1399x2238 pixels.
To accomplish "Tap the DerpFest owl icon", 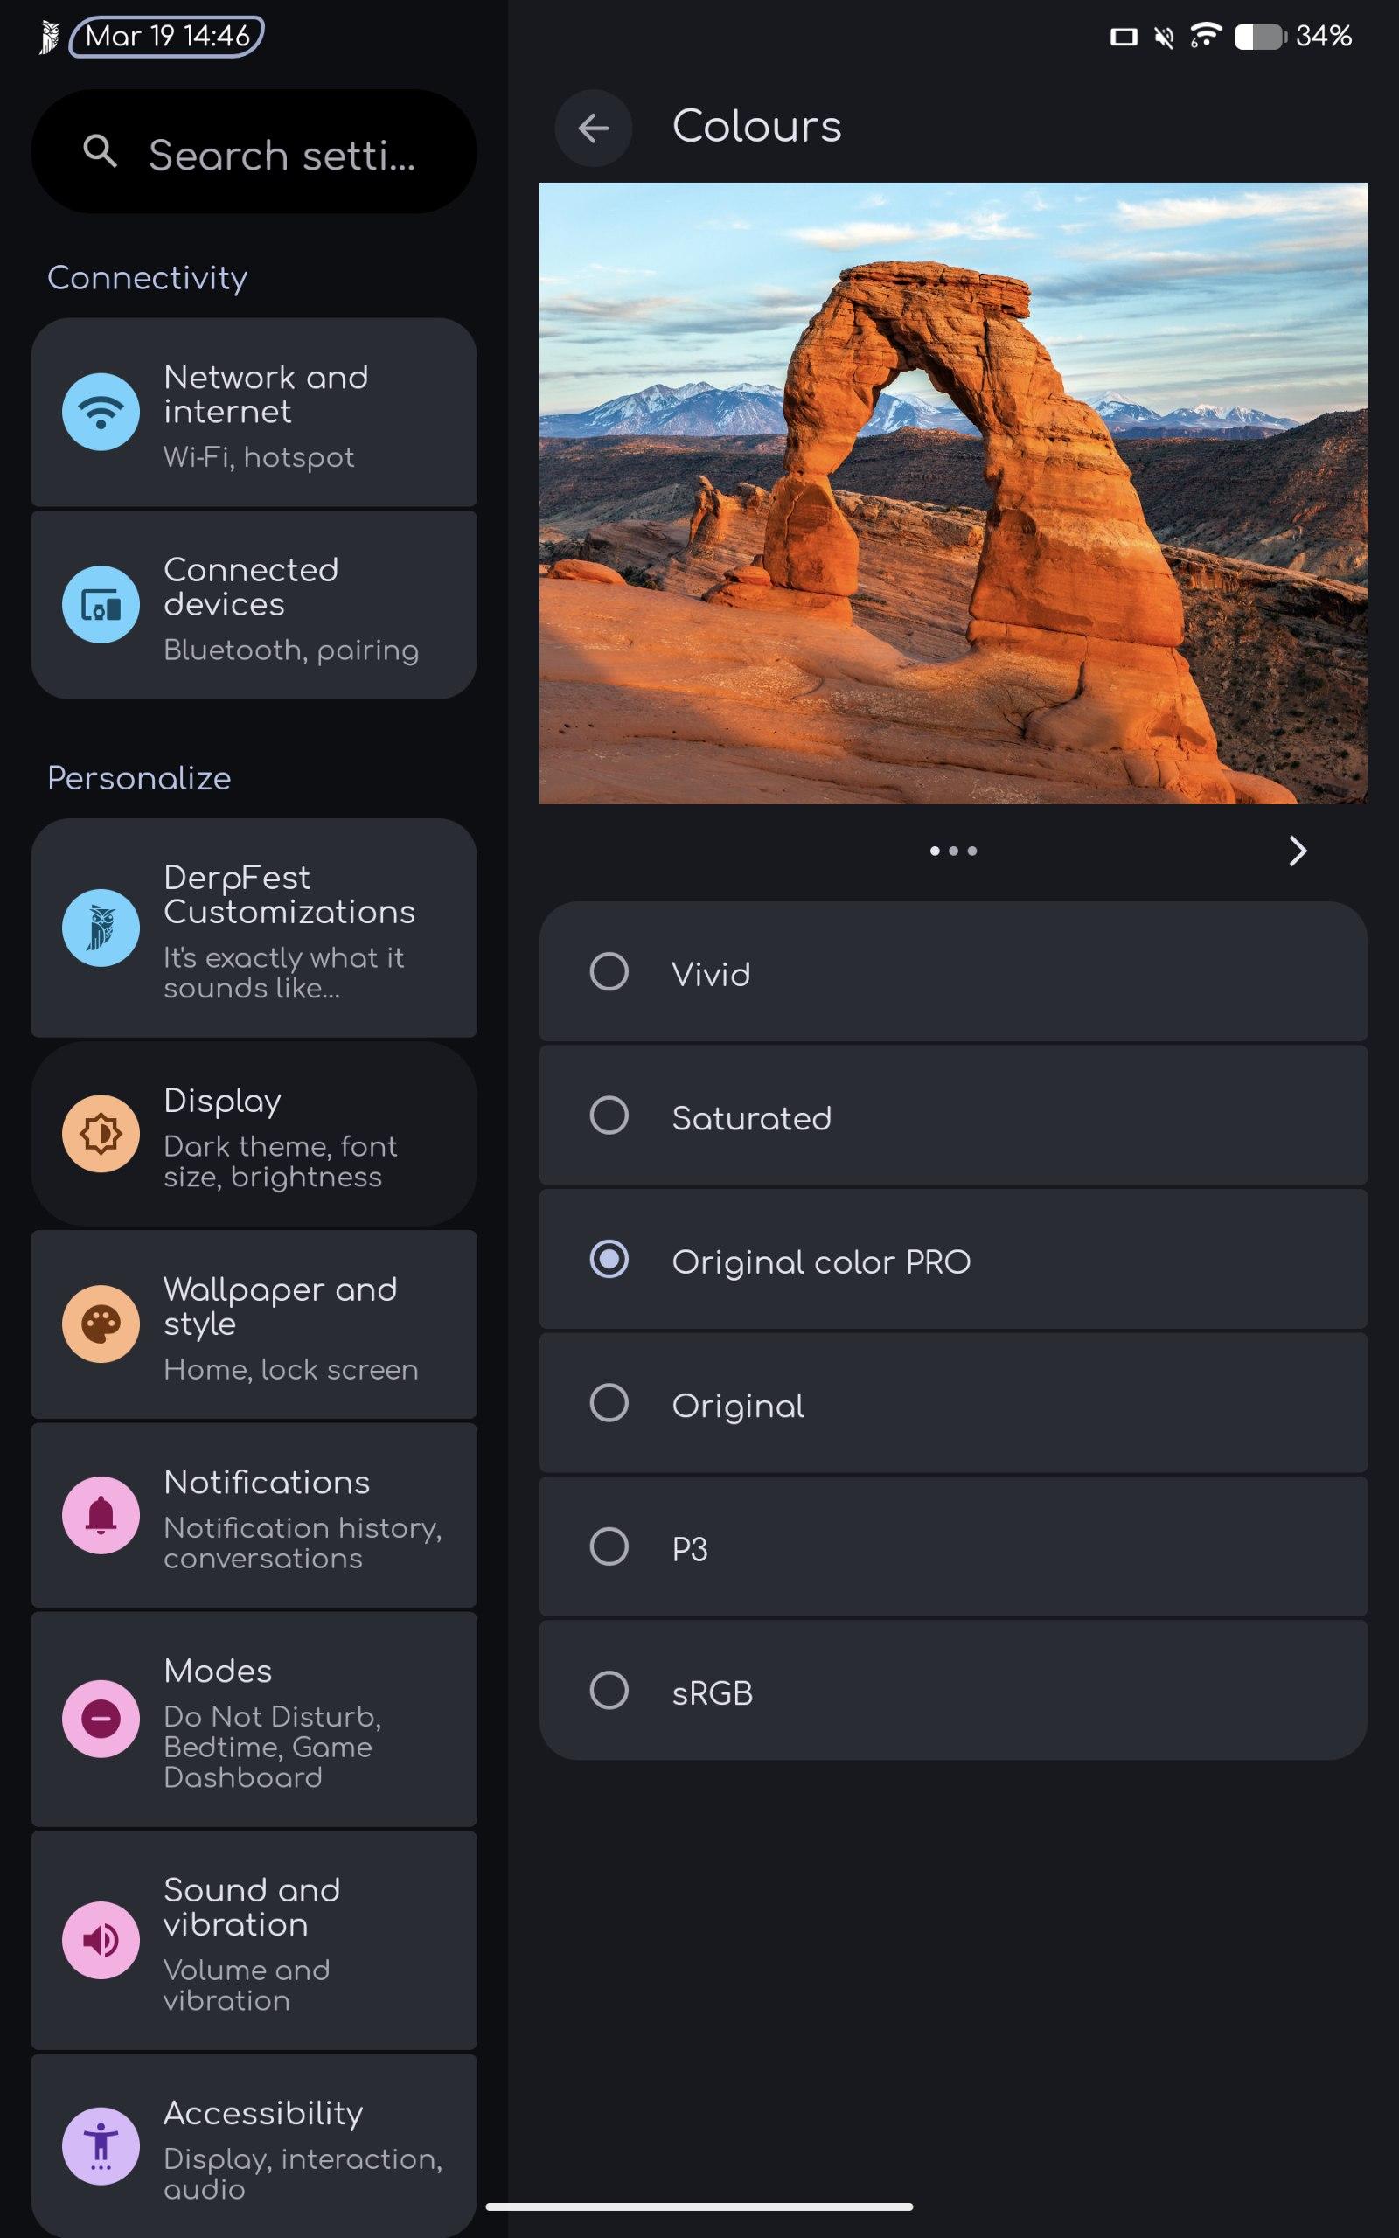I will (x=101, y=928).
